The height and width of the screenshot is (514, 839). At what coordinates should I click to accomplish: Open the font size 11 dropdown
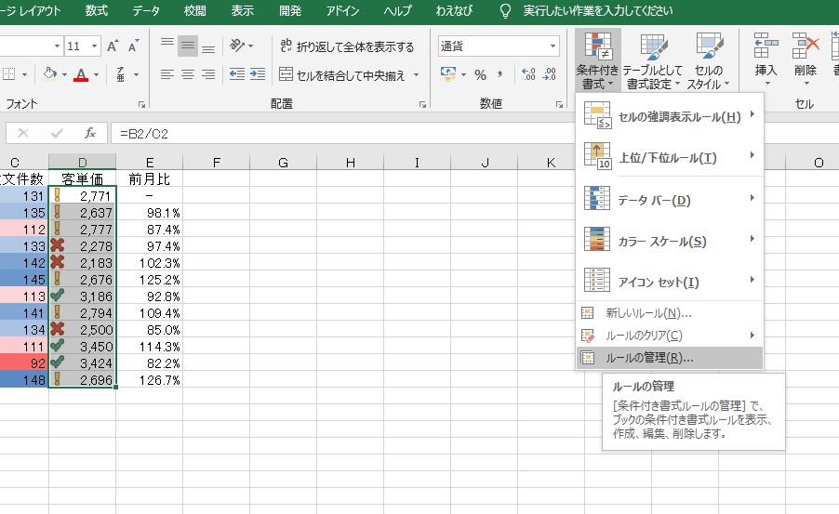click(x=94, y=46)
